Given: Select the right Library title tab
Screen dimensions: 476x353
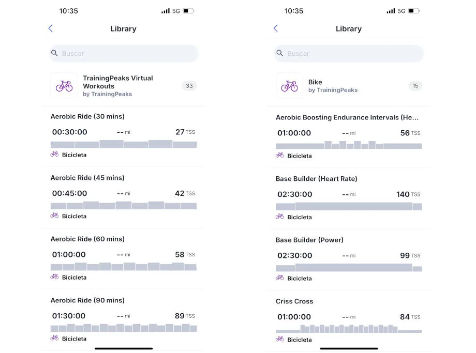Looking at the screenshot, I should coord(348,28).
